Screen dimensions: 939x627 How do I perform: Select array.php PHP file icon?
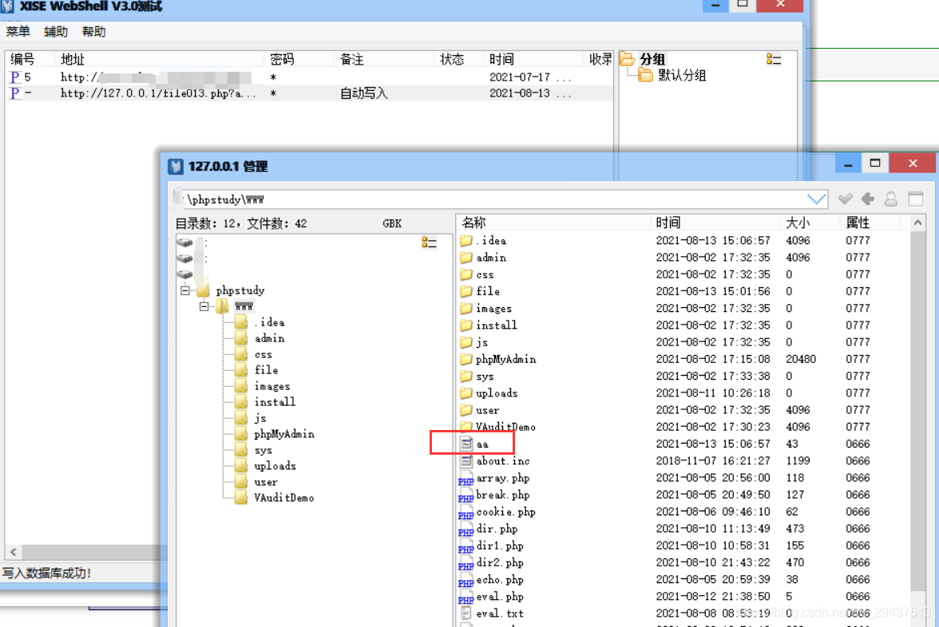(x=466, y=479)
